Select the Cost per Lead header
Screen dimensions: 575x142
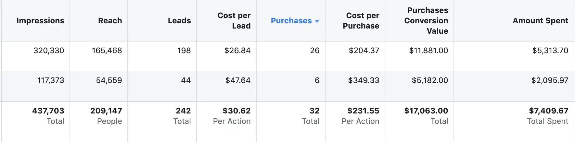(x=234, y=21)
